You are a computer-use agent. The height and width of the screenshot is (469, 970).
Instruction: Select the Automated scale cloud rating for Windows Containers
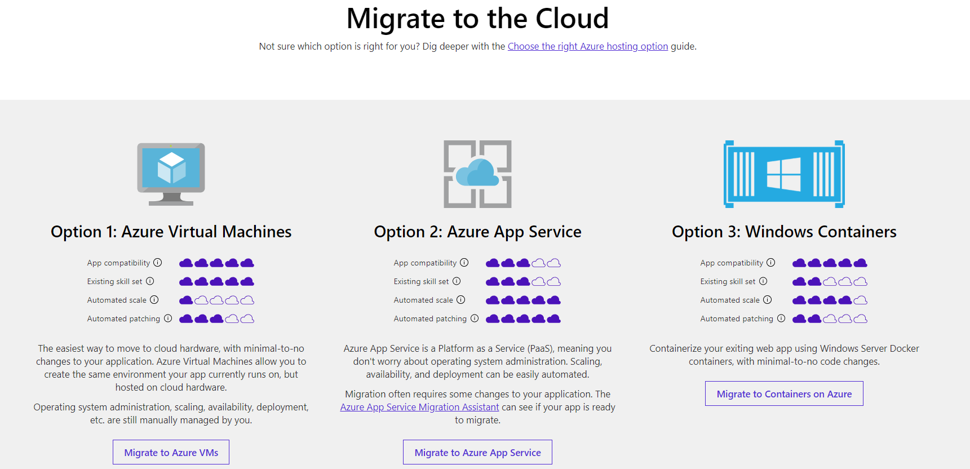(x=830, y=300)
